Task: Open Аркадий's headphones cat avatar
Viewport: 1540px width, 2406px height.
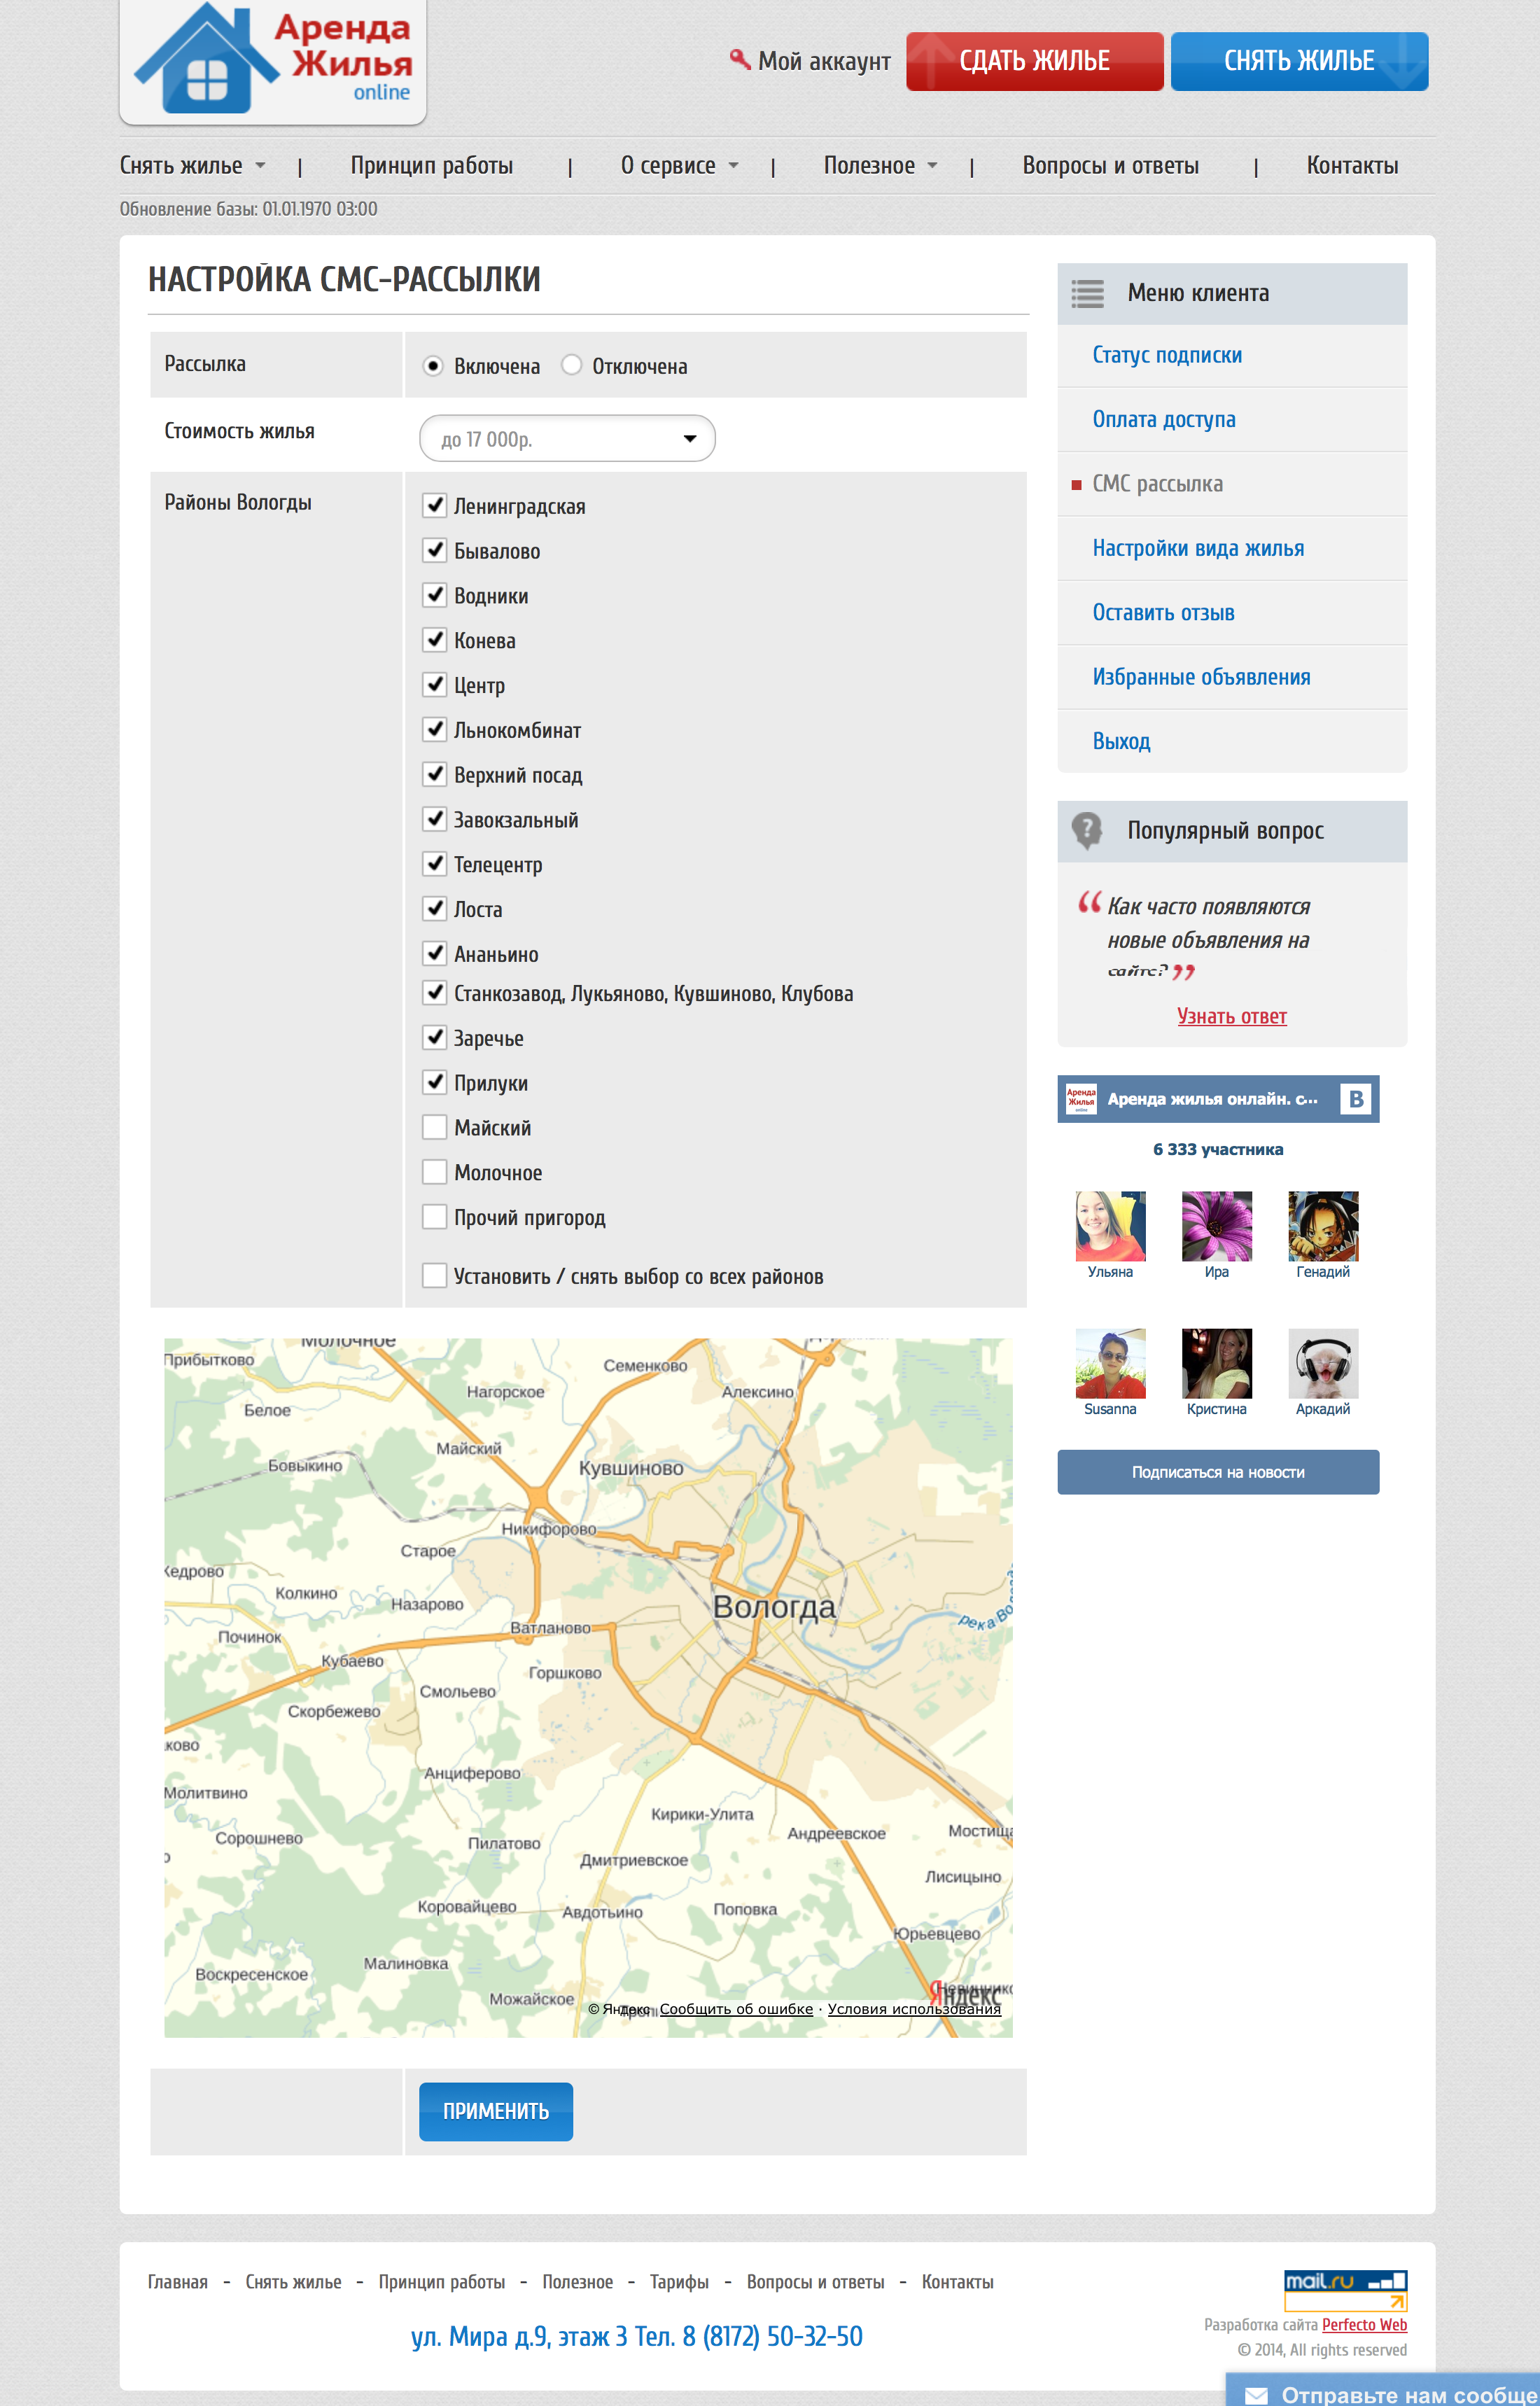Action: [x=1322, y=1362]
